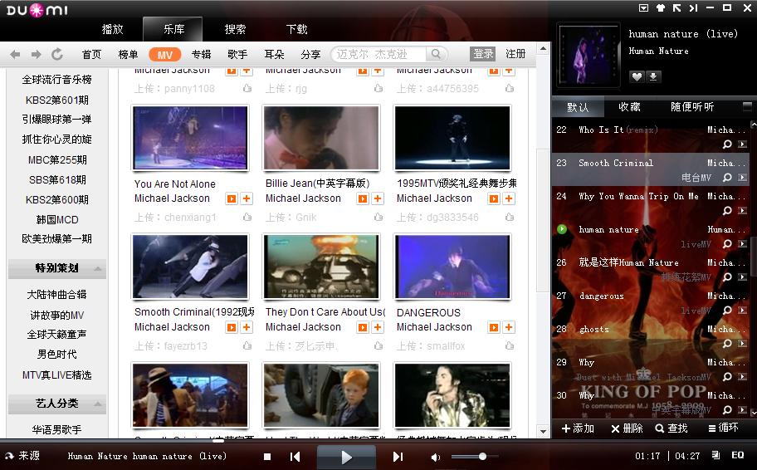Open the 来源 source menu
The height and width of the screenshot is (470, 757).
(22, 456)
